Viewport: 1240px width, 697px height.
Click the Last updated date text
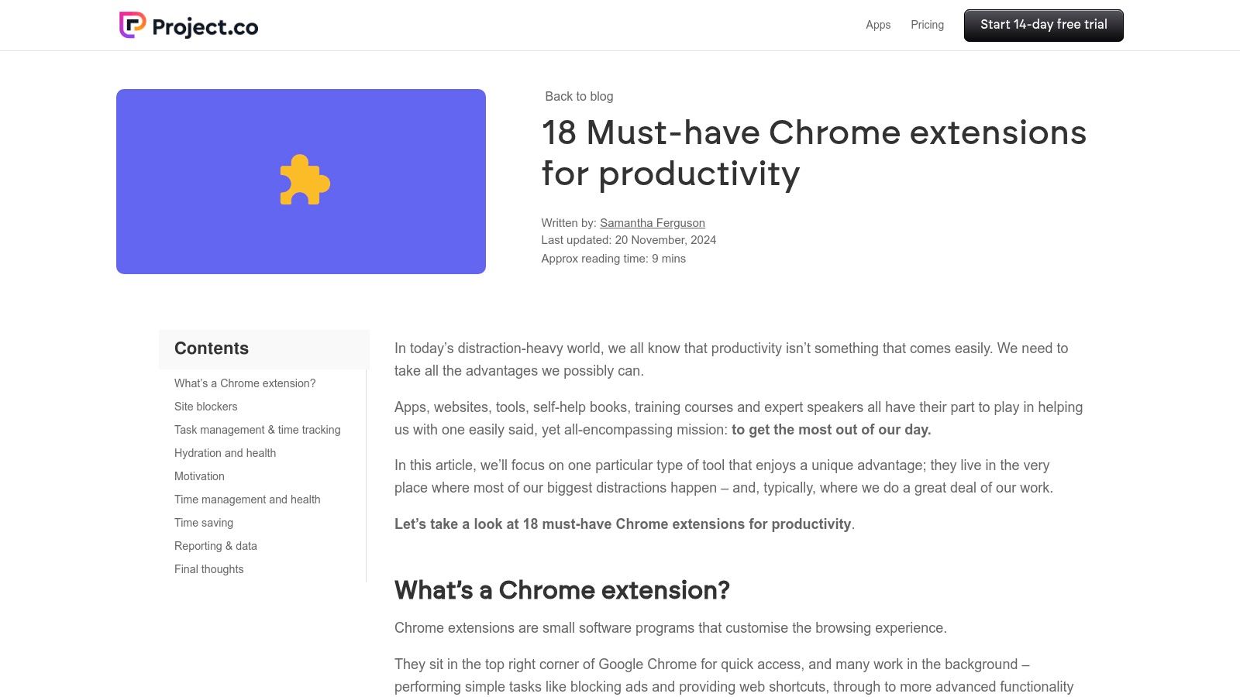coord(629,240)
